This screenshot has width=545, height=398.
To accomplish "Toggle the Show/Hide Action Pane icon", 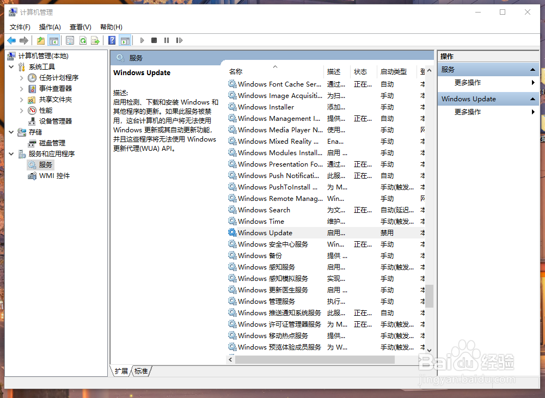I will pos(125,41).
